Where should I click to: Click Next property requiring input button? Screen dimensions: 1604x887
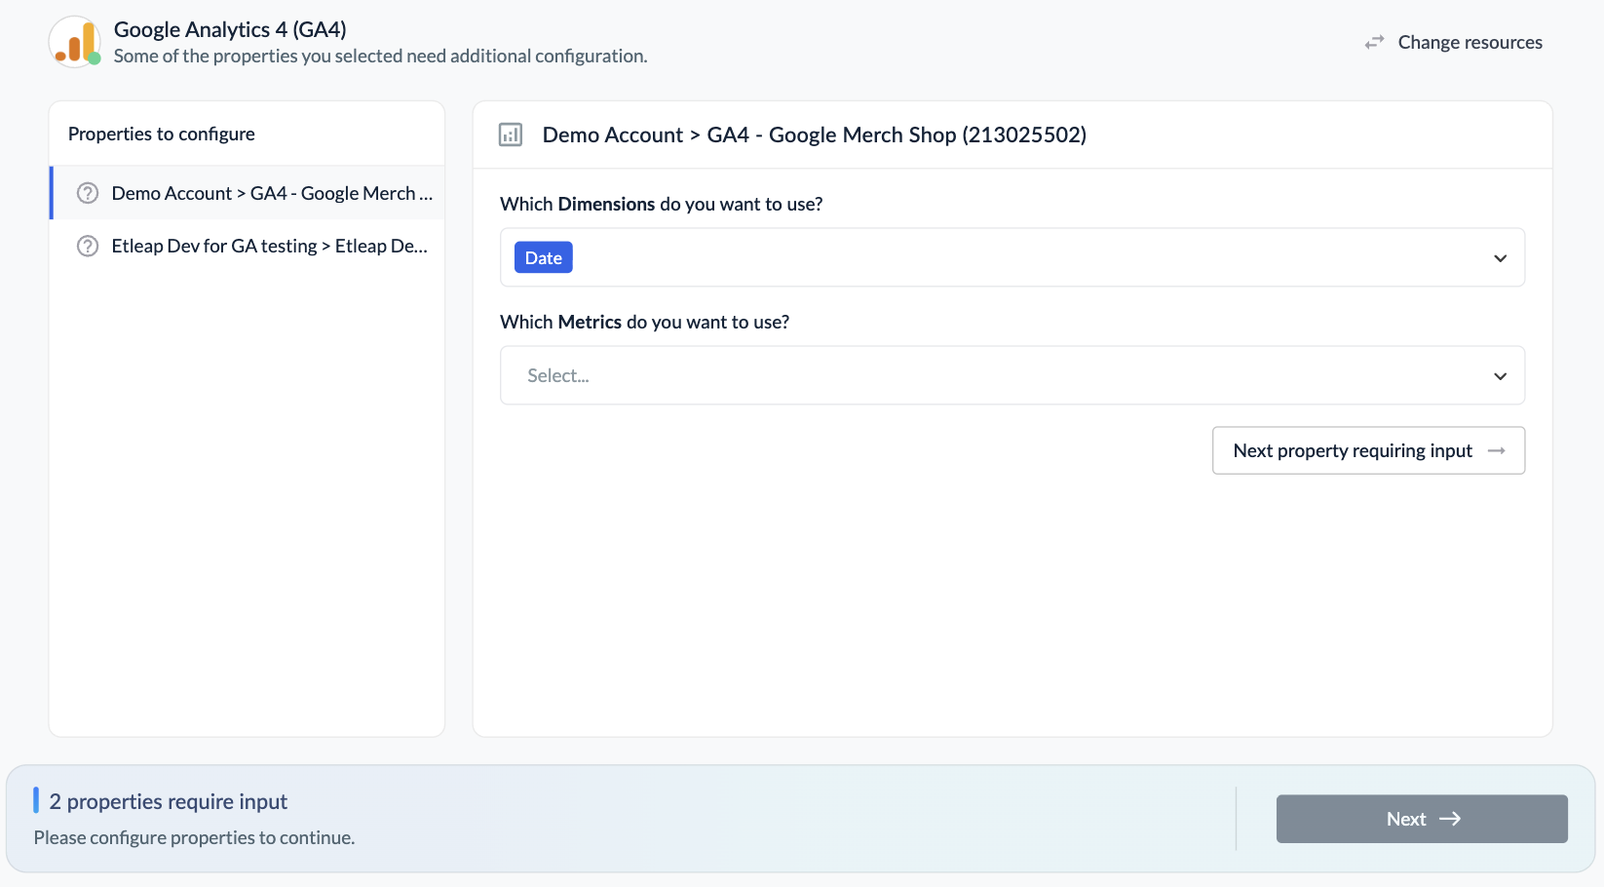pyautogui.click(x=1368, y=450)
